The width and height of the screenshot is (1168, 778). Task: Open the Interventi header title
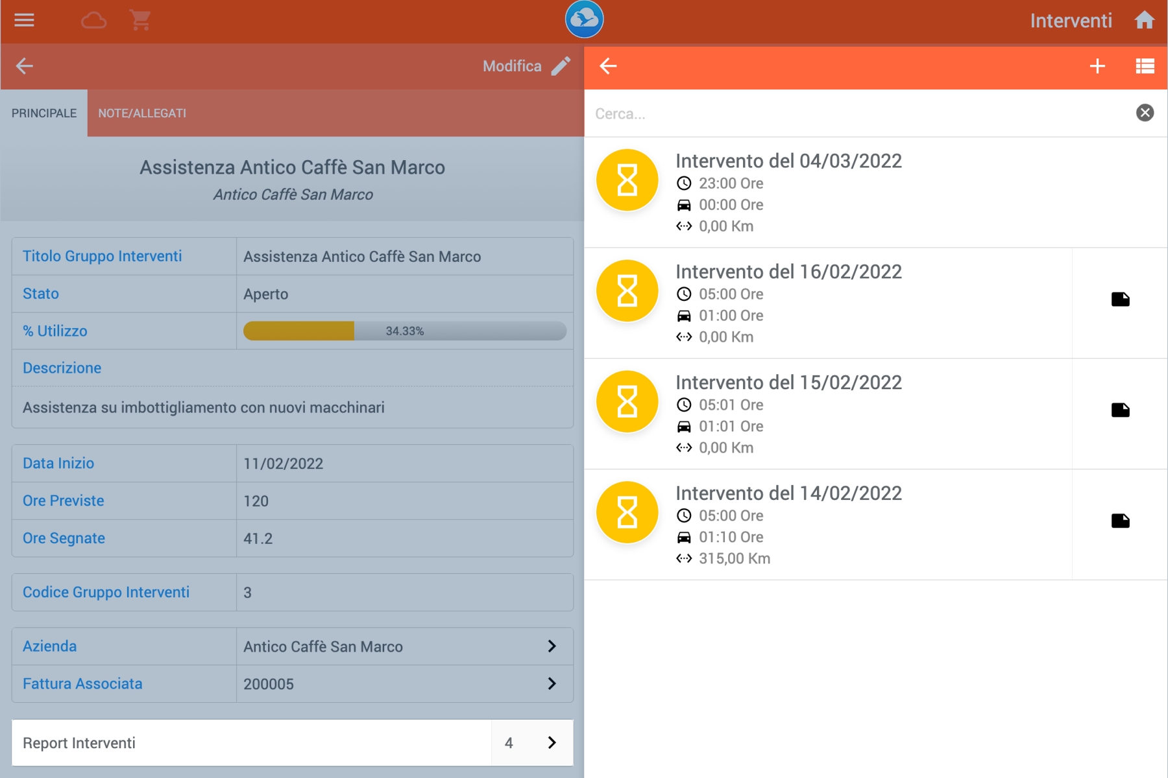(x=1071, y=21)
